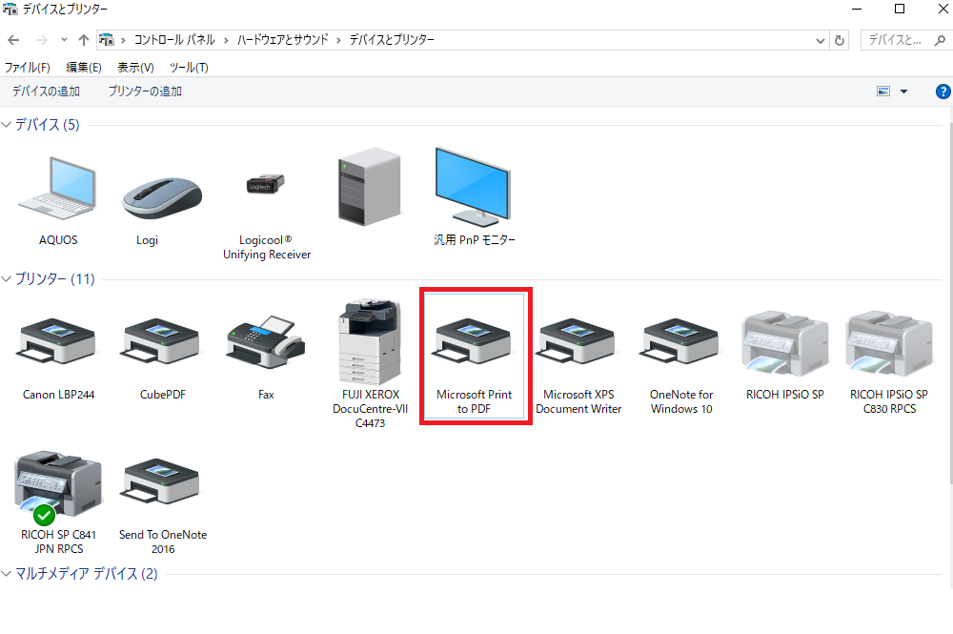Select the AQUOS laptop device icon
This screenshot has height=634, width=953.
click(57, 189)
